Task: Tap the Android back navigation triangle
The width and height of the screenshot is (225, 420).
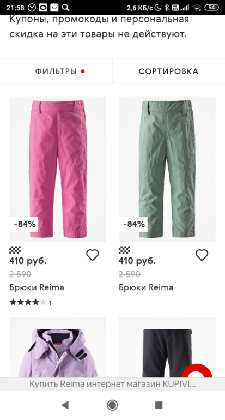Action: 65,405
